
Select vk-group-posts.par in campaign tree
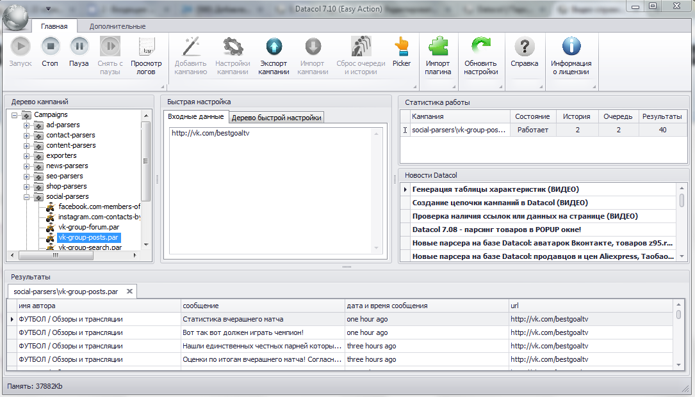(x=88, y=237)
